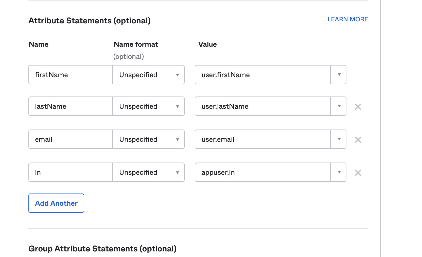Expand value options arrow for user.email
The height and width of the screenshot is (257, 422).
click(339, 139)
